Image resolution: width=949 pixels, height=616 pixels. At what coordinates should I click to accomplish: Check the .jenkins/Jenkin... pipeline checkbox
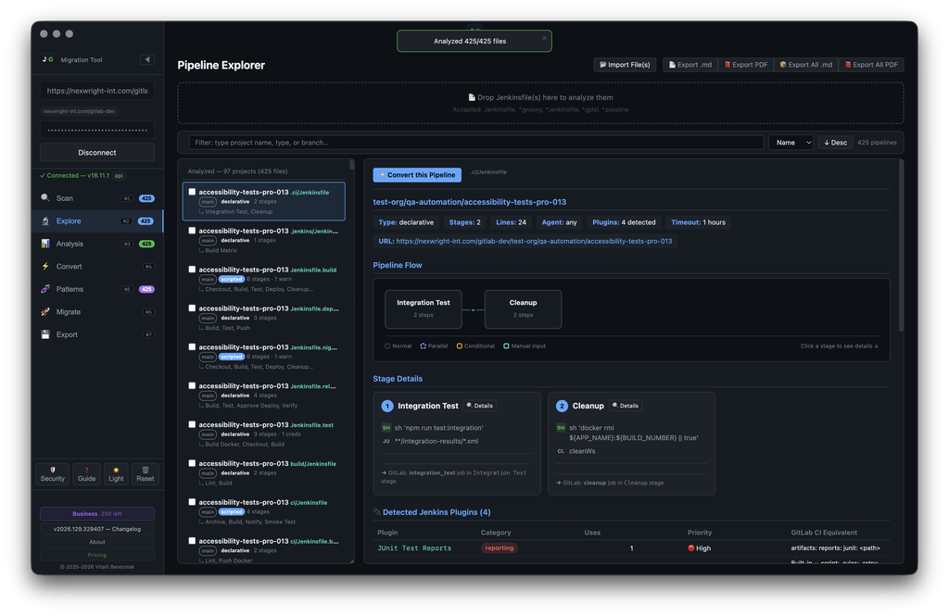tap(192, 231)
